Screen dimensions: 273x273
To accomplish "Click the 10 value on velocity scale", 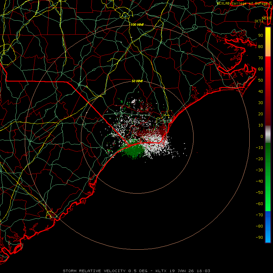I will point(261,125).
